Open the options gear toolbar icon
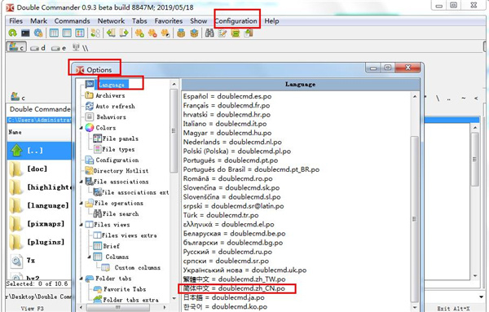The width and height of the screenshot is (489, 312). coord(38,33)
